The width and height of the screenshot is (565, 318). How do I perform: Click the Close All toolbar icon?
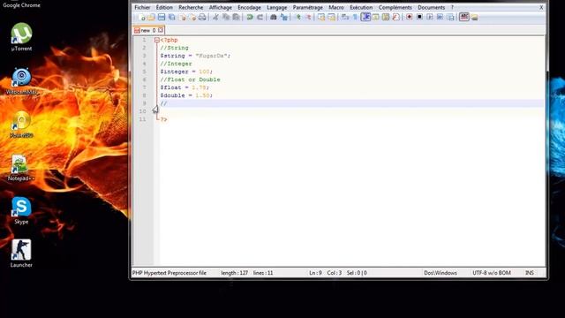click(192, 17)
